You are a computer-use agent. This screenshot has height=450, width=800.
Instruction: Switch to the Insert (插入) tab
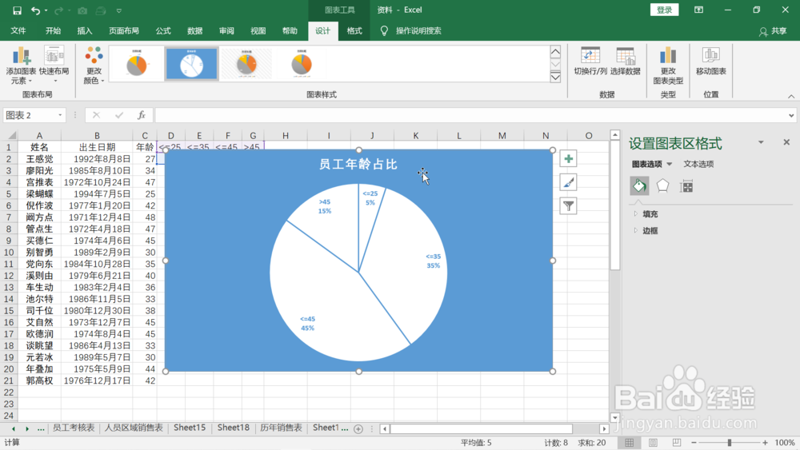pyautogui.click(x=85, y=30)
